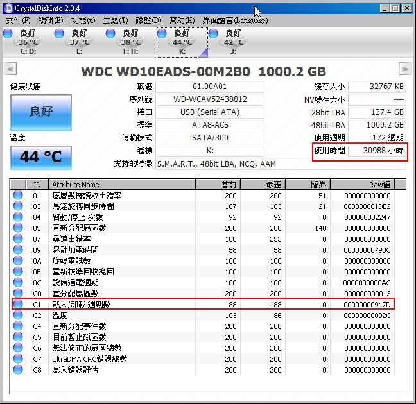The width and height of the screenshot is (416, 404).
Task: Open the 幫助(H) menu
Action: click(182, 21)
